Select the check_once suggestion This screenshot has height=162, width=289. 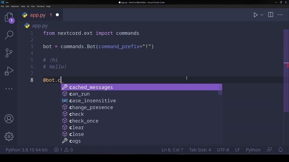(x=141, y=121)
